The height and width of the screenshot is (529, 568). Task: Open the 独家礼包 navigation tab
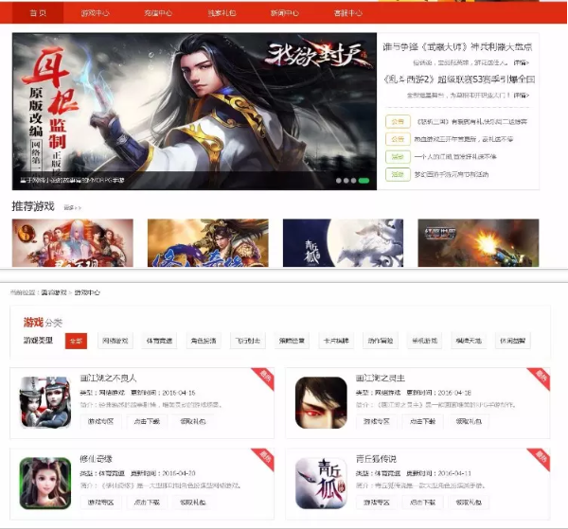[222, 13]
